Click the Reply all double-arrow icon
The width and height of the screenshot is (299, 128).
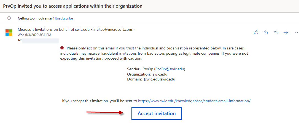tap(276, 32)
